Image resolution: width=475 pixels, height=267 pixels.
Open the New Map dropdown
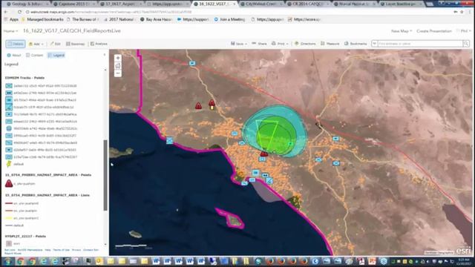402,31
